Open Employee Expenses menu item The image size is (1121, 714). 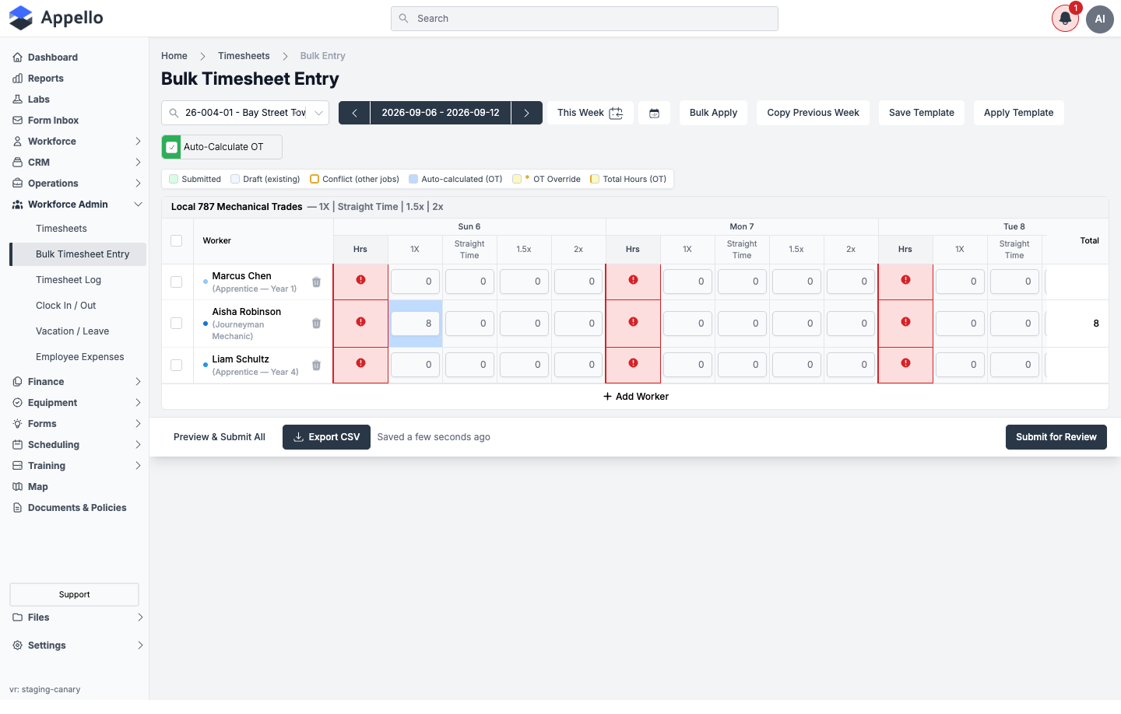coord(80,357)
